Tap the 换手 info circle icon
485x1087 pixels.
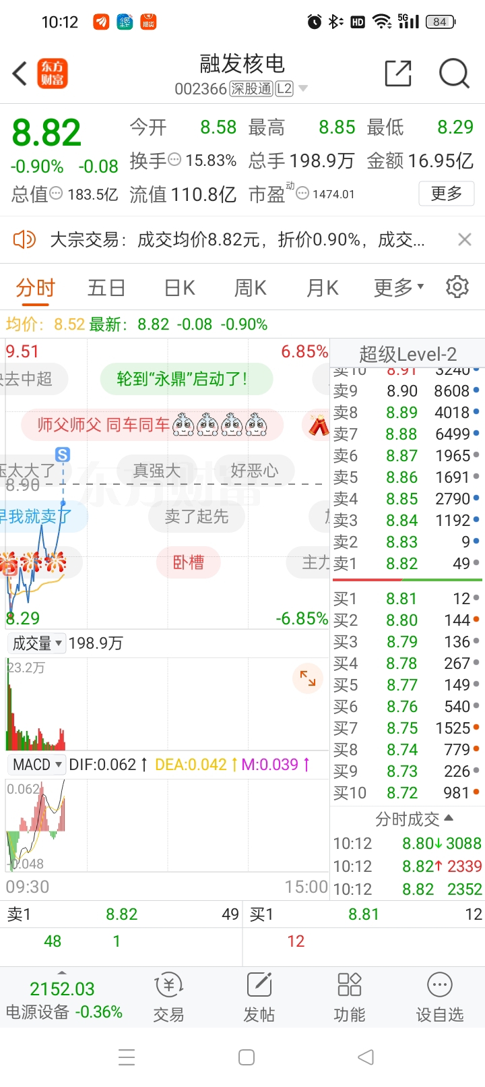click(174, 160)
